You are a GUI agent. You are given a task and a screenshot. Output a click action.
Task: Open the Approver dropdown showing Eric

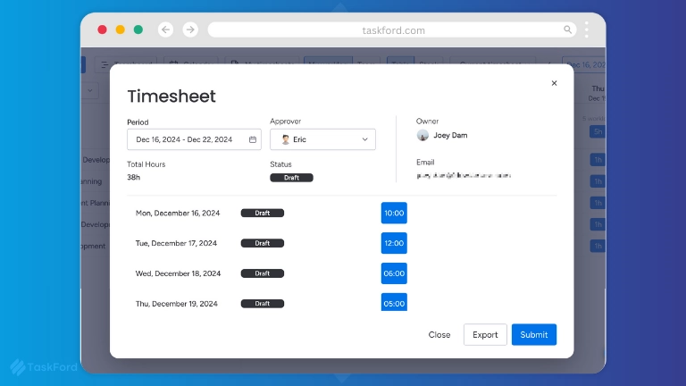click(x=322, y=139)
